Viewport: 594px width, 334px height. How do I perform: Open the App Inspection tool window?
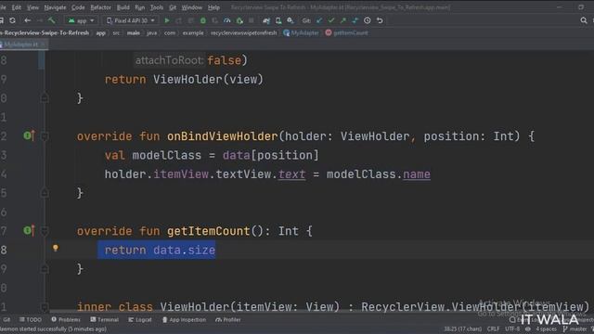(184, 319)
